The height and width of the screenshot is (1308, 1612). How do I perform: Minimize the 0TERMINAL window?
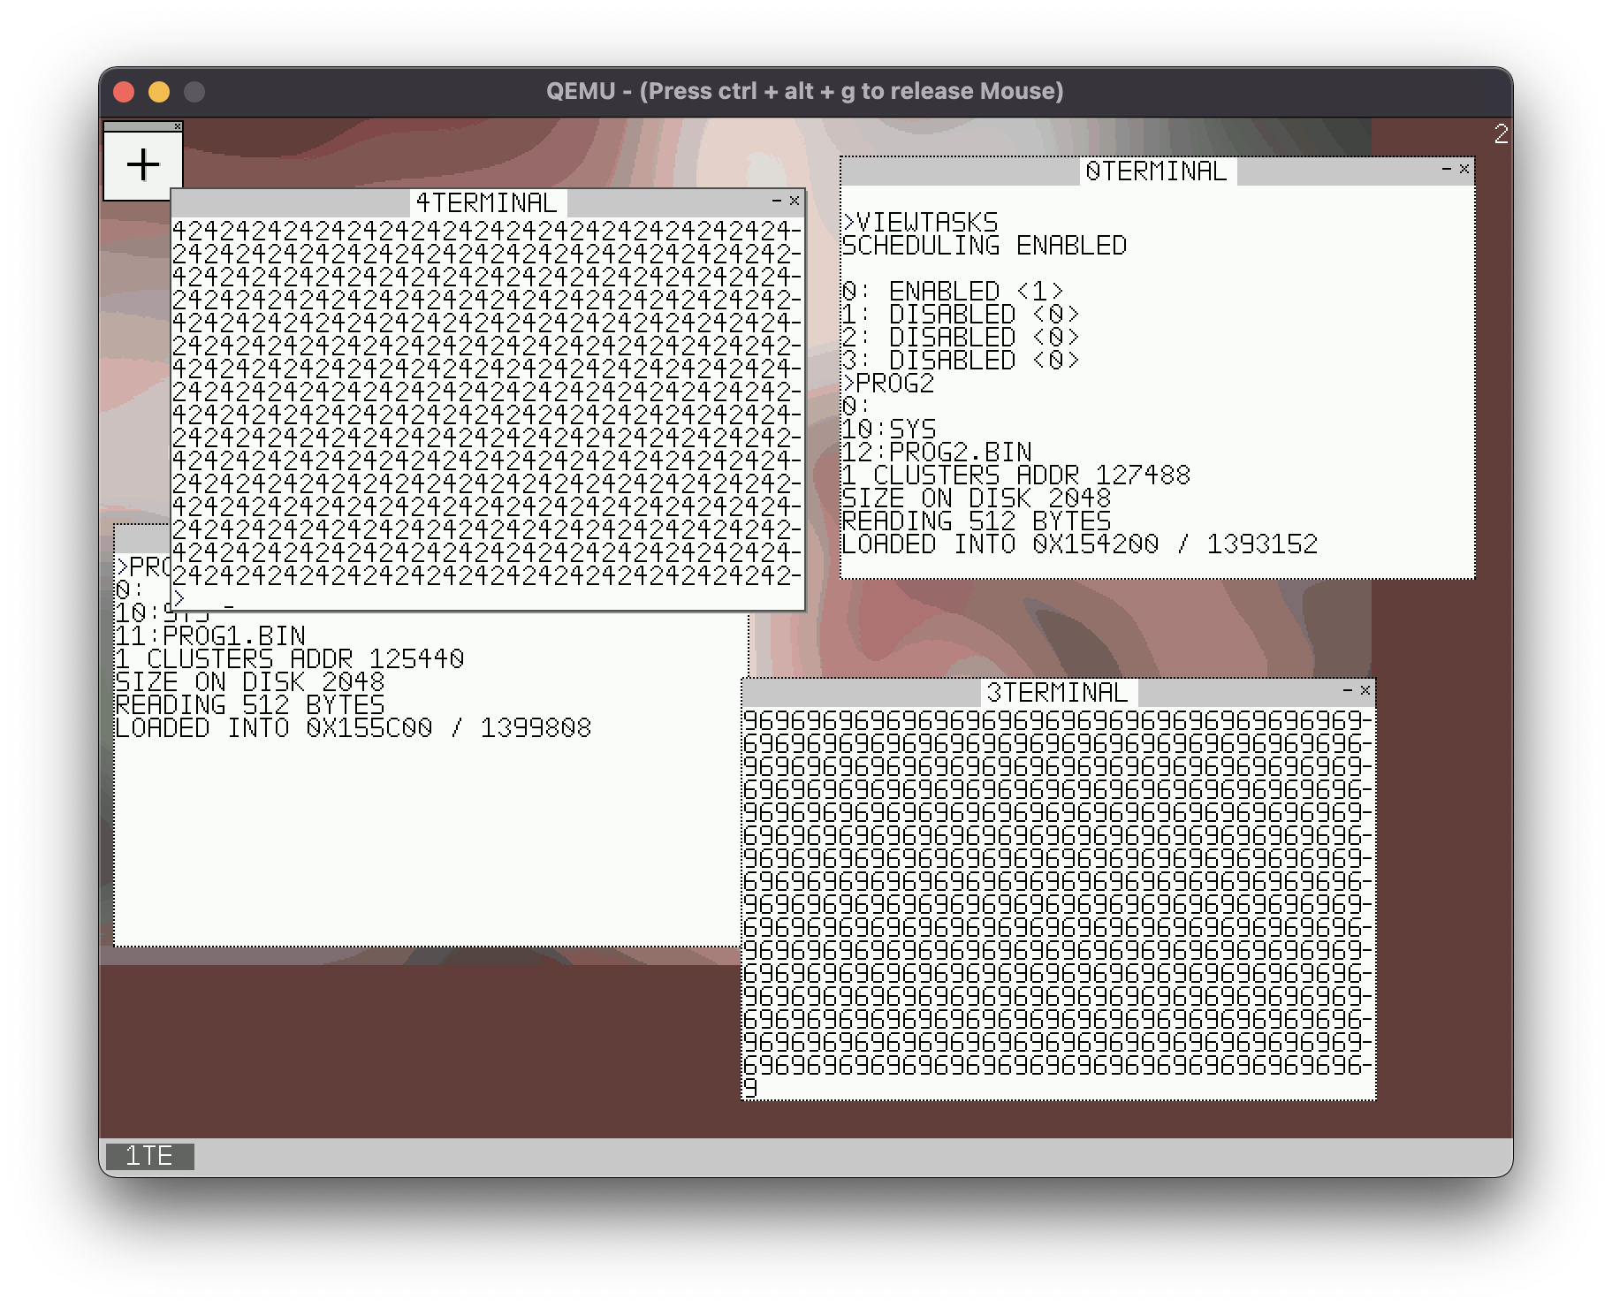point(1447,169)
